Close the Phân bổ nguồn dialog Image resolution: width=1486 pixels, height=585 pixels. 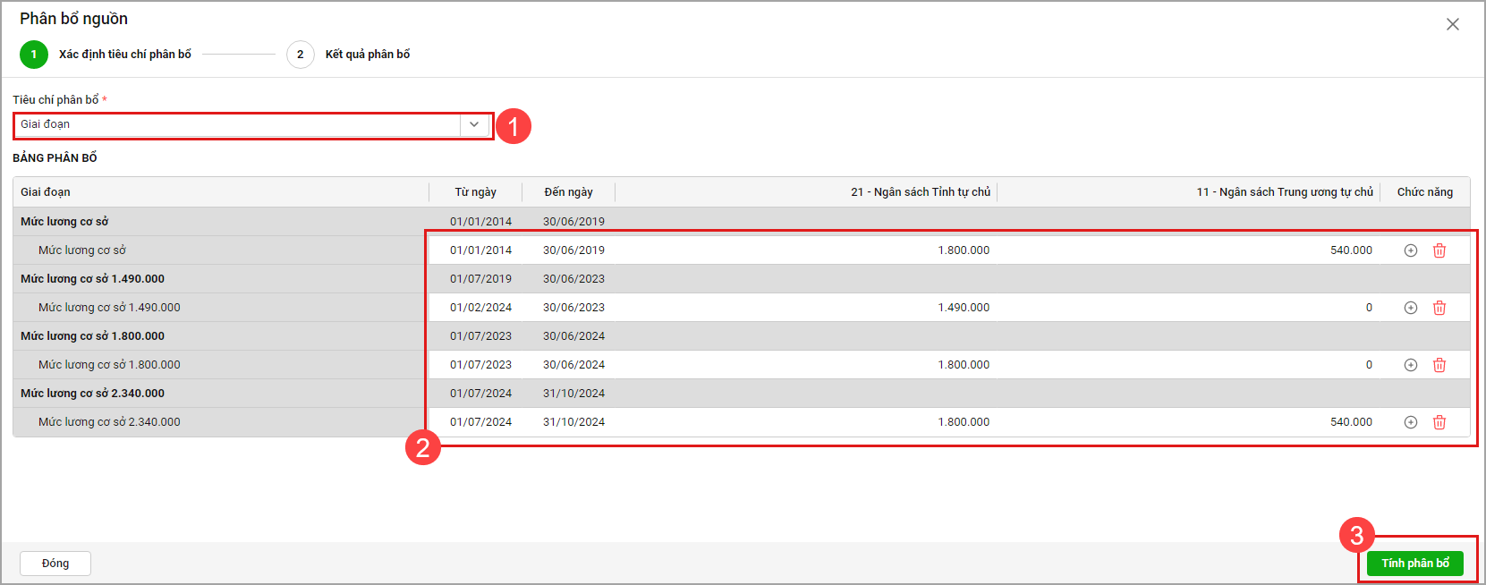pyautogui.click(x=1452, y=24)
